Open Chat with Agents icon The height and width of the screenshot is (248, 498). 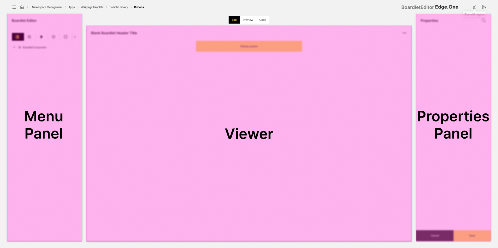coord(474,7)
